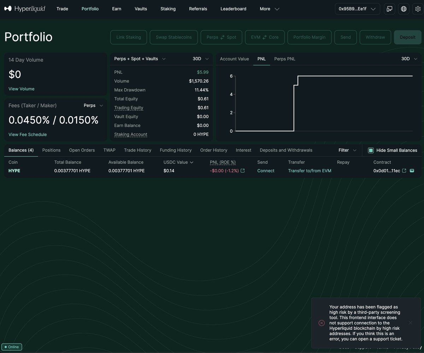Open the PNL external link icon for HYPE
Screen dimensions: 424x353
pos(243,171)
